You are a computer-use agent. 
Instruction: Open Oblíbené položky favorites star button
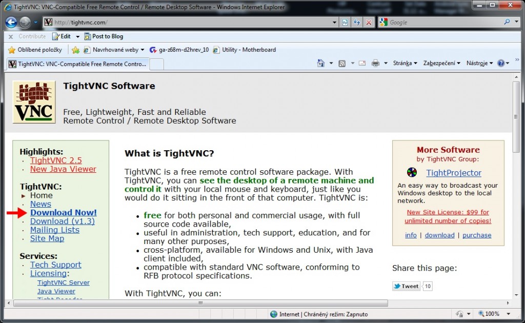[35, 50]
